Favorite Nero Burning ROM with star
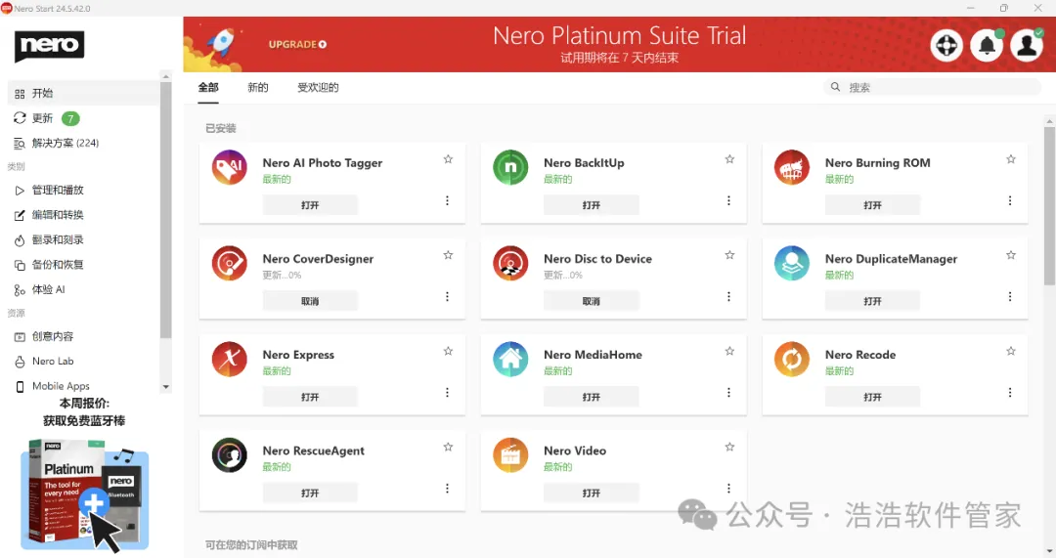The width and height of the screenshot is (1056, 558). [x=1011, y=159]
